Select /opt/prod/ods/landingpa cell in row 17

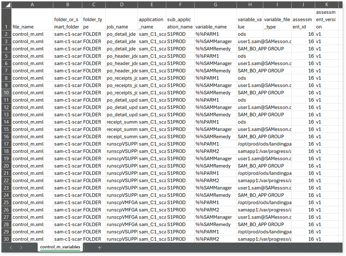264,144
